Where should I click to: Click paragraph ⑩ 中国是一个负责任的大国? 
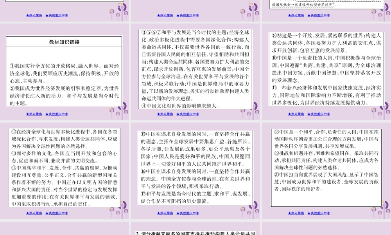pos(326,69)
